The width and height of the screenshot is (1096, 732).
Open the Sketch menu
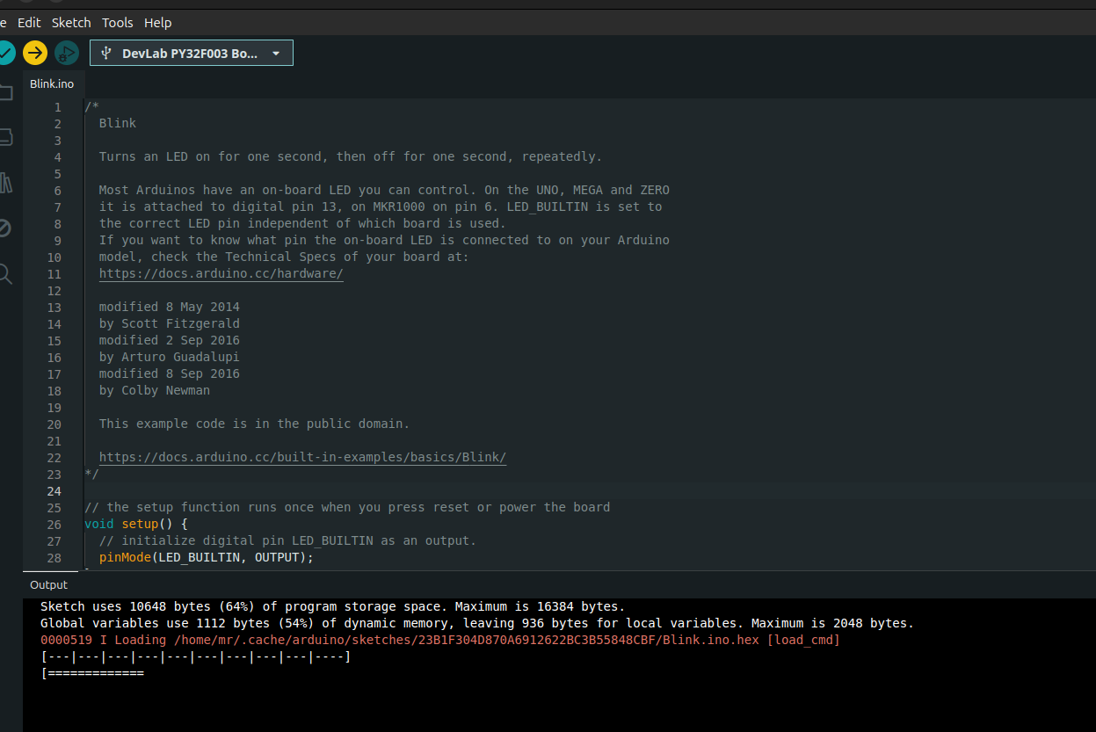tap(71, 22)
